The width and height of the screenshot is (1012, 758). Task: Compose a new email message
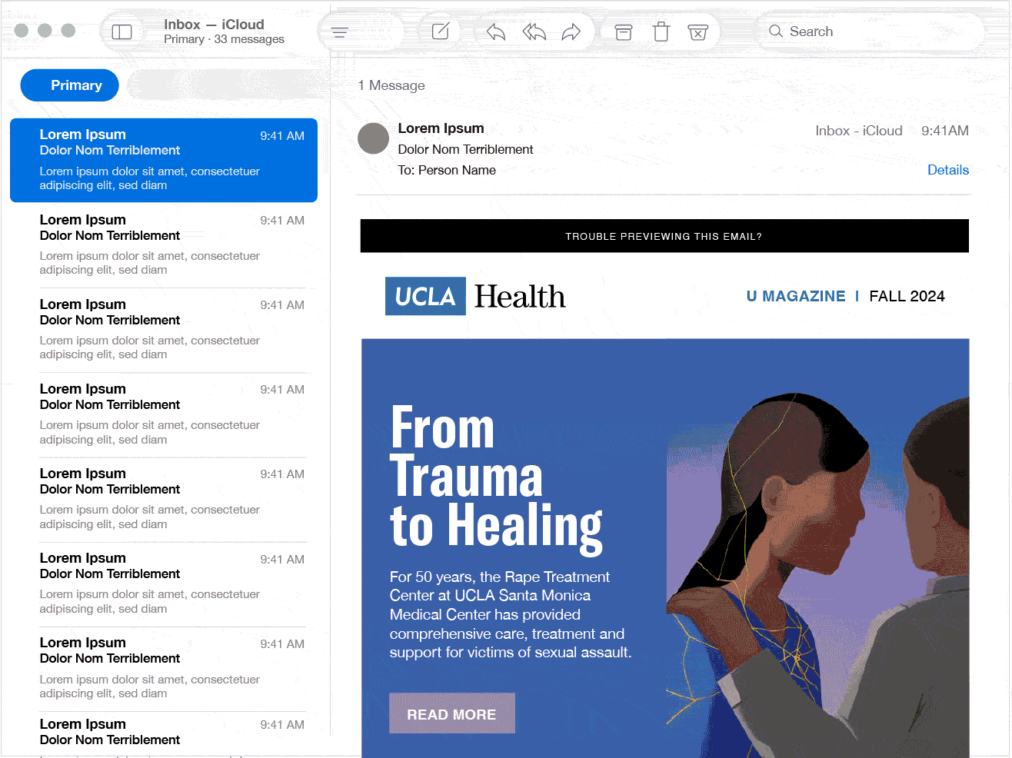[440, 31]
